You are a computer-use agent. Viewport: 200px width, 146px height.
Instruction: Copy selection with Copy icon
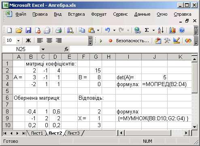(82, 30)
